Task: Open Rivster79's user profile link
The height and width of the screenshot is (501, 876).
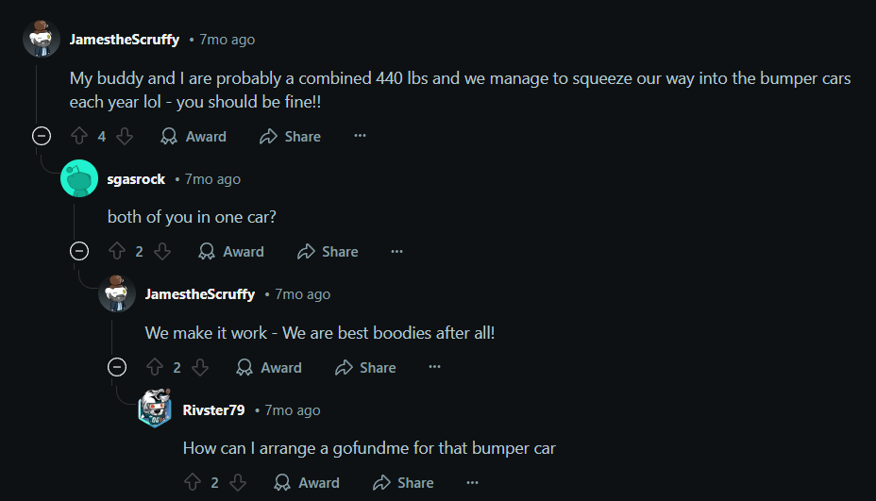Action: coord(213,409)
